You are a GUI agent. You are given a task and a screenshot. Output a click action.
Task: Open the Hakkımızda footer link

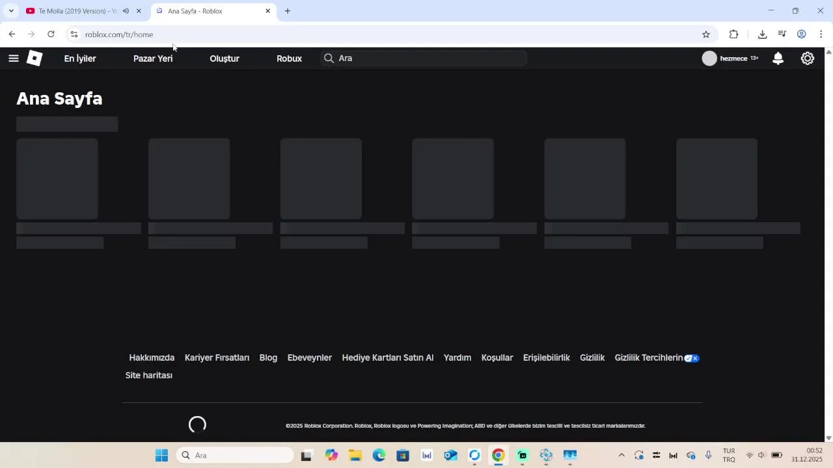(x=152, y=358)
